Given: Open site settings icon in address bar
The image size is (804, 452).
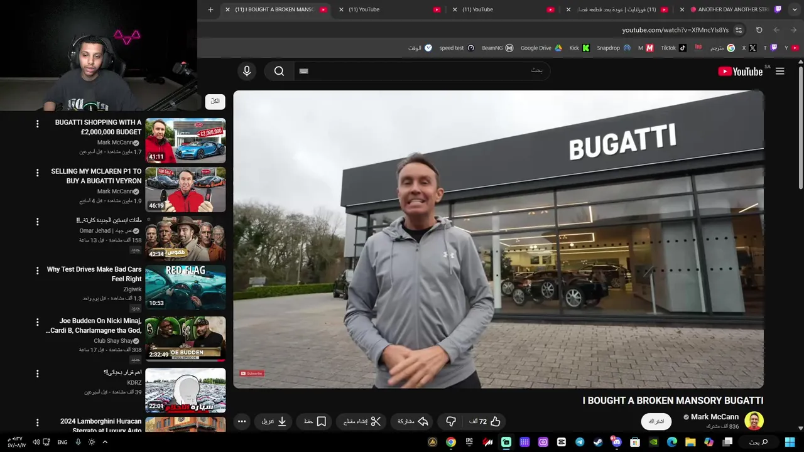Looking at the screenshot, I should [x=739, y=30].
